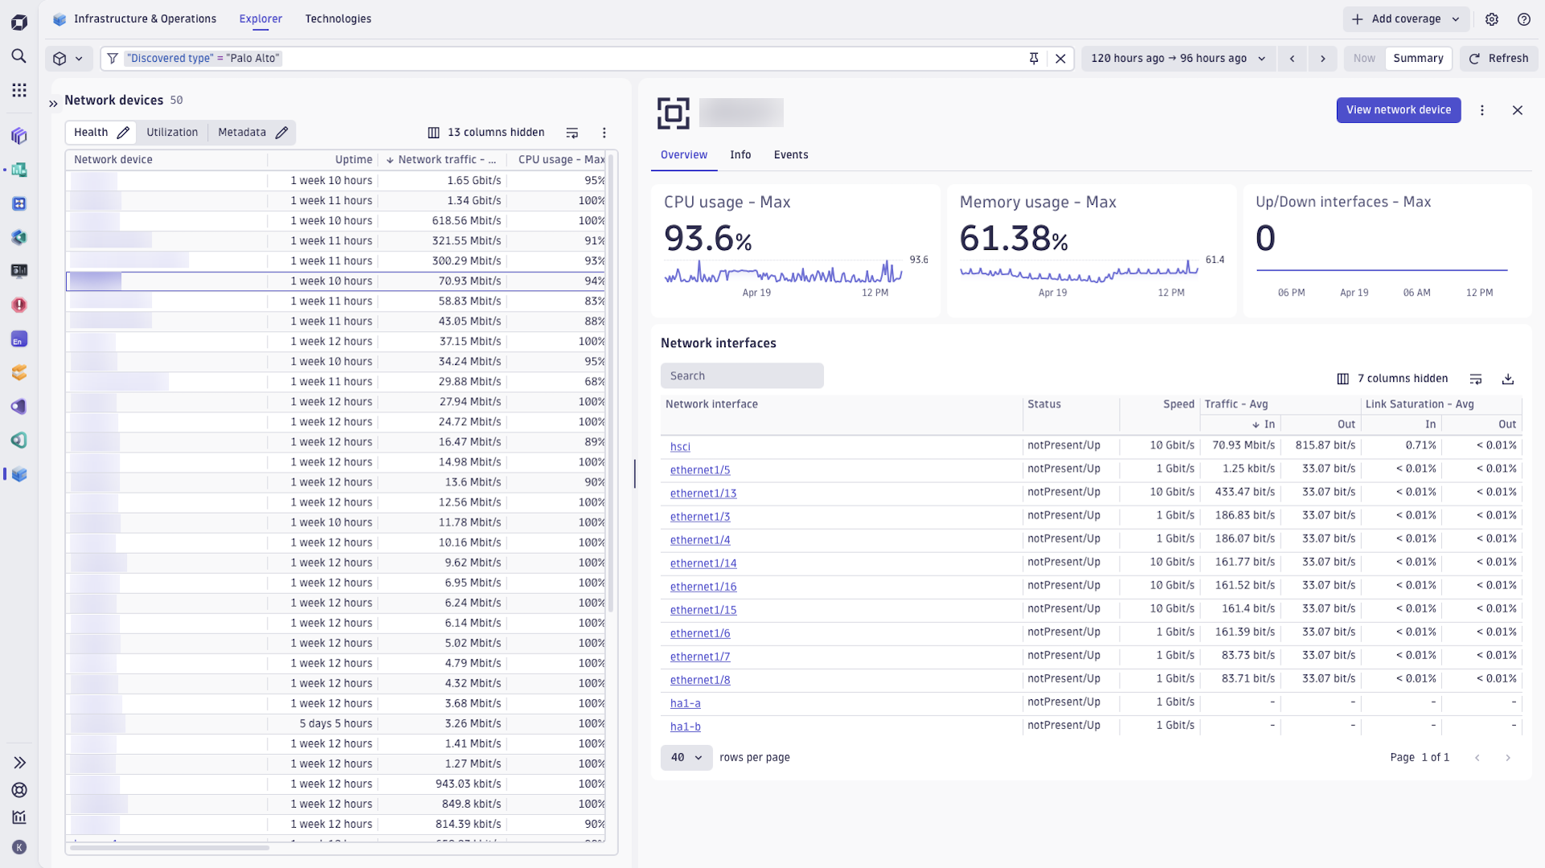Open the ha1-a interface link
This screenshot has height=868, width=1545.
pyautogui.click(x=686, y=703)
